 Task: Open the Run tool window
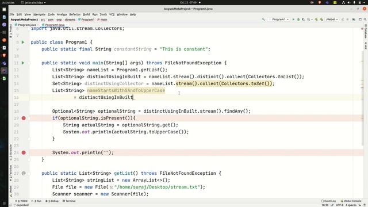coord(36,201)
